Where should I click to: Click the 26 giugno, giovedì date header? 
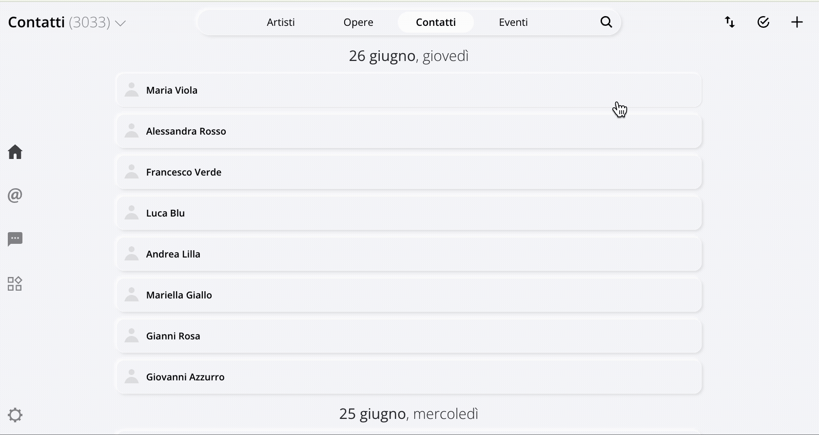[409, 56]
